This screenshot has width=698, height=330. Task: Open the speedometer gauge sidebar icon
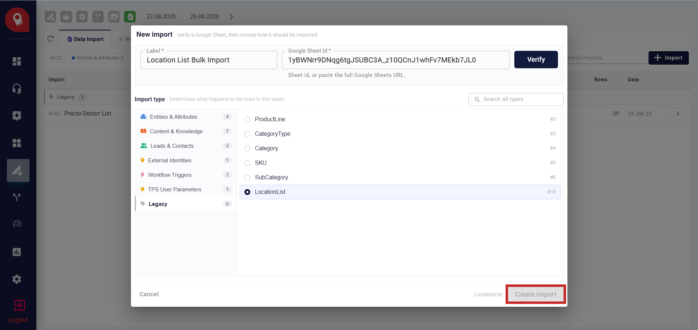(17, 224)
